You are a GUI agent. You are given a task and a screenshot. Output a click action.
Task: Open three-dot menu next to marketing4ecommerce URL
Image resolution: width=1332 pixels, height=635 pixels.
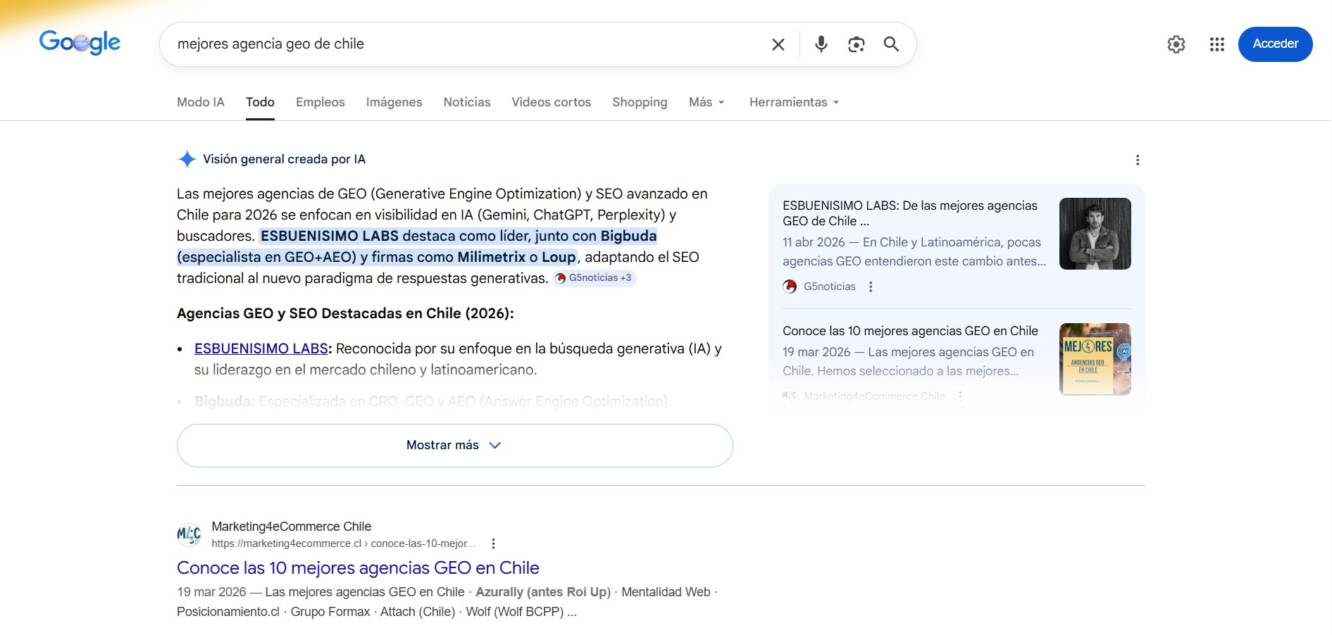(493, 543)
